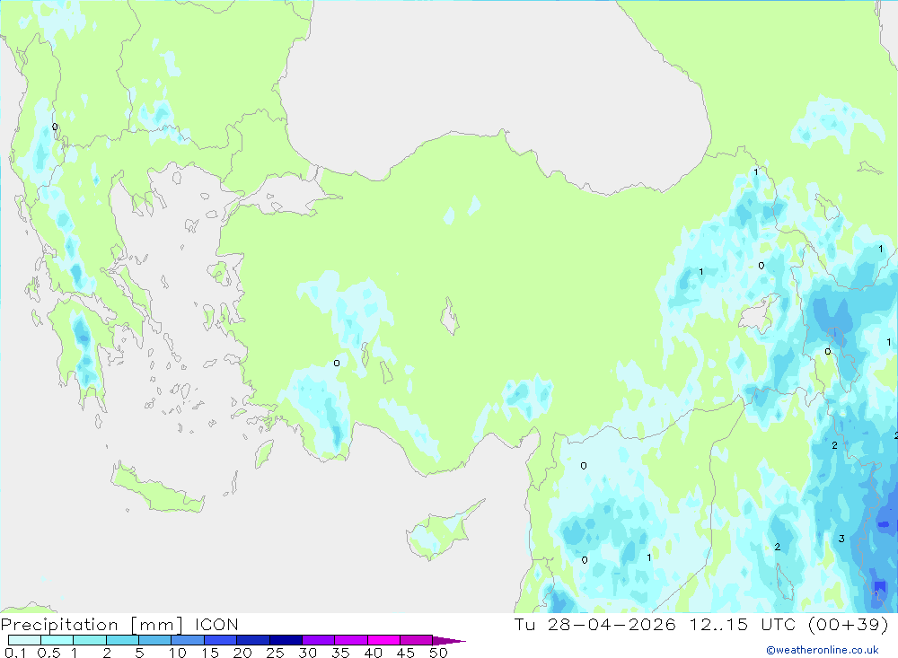This screenshot has width=898, height=658.
Task: Select the 2–5 mm legend color swatch
Action: [x=122, y=640]
